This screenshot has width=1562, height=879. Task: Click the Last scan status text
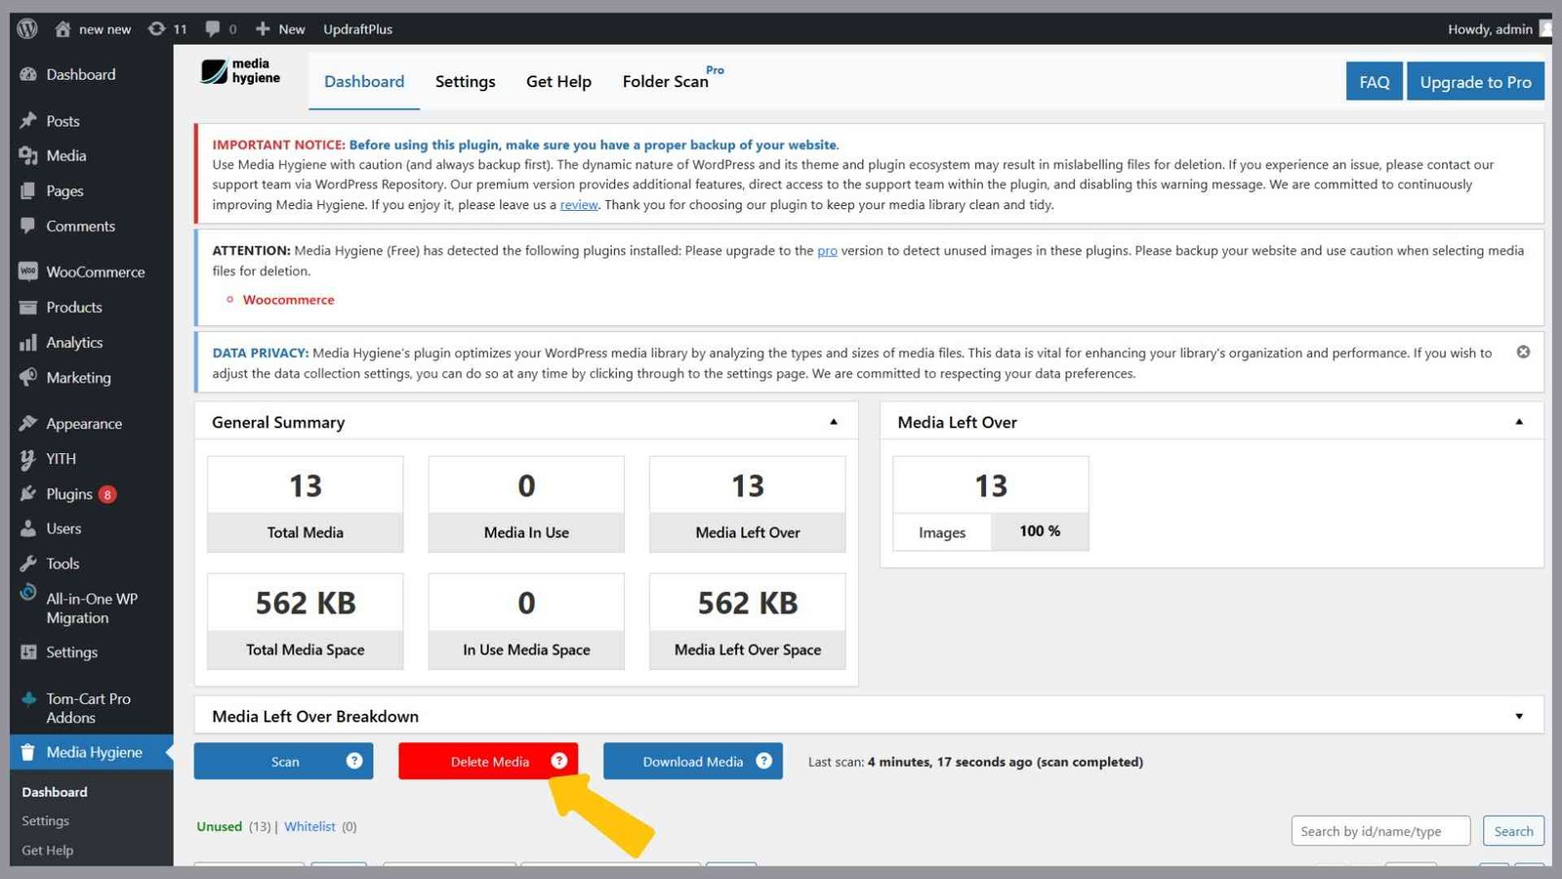click(x=975, y=762)
